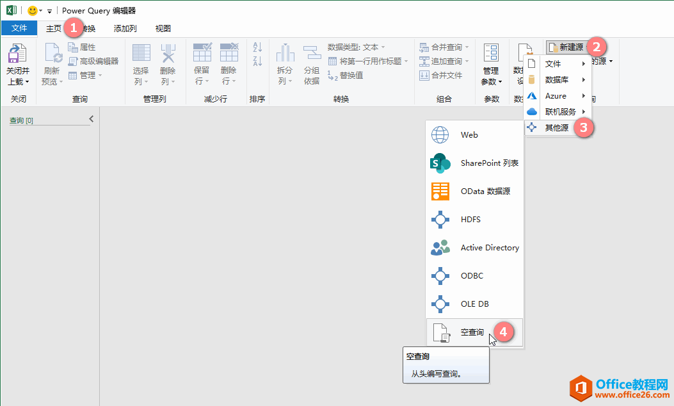Viewport: 674px width, 406px height.
Task: Sort ascending with the A-Z icon
Action: point(257,47)
